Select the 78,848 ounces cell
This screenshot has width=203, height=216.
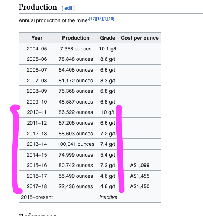pos(76,59)
